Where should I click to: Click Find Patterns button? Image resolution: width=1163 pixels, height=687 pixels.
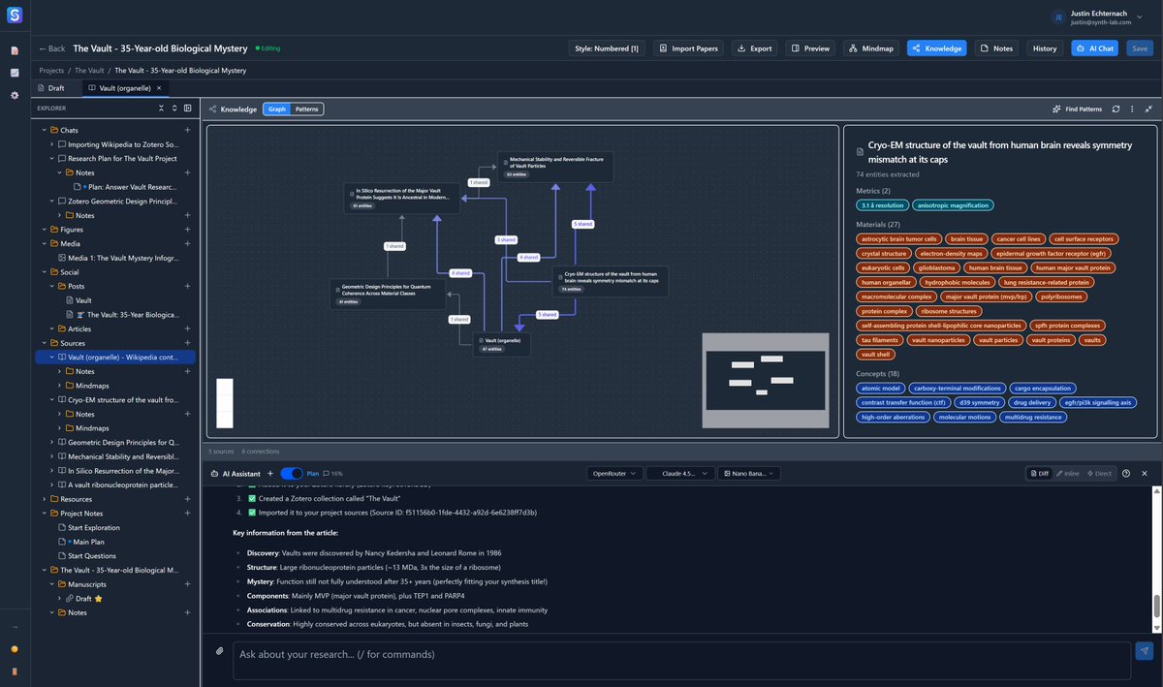tap(1077, 109)
